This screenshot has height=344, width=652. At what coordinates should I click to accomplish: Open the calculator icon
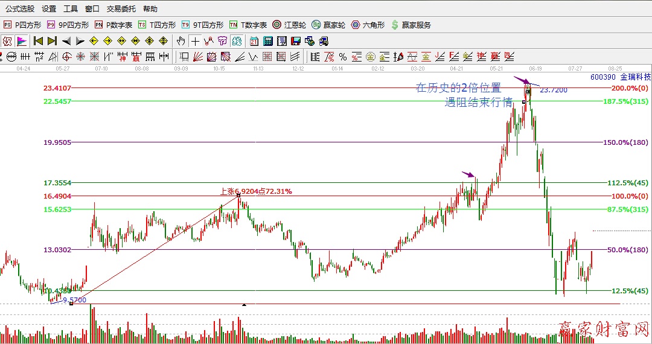tap(267, 41)
